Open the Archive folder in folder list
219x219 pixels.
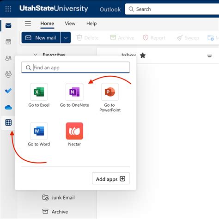[55, 212]
